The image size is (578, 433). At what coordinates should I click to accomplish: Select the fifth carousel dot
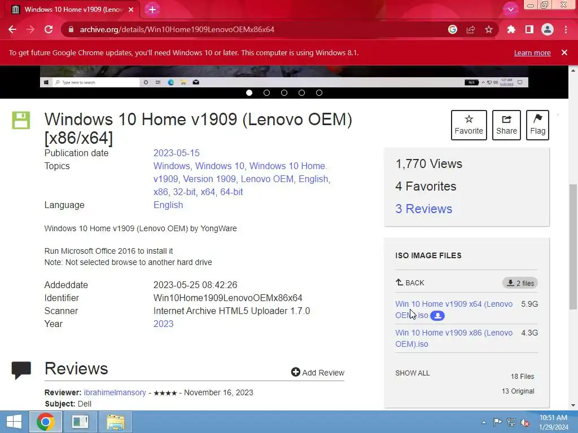(x=319, y=93)
